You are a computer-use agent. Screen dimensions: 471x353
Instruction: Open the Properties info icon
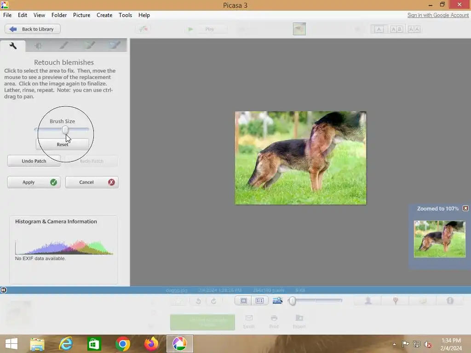(x=450, y=301)
